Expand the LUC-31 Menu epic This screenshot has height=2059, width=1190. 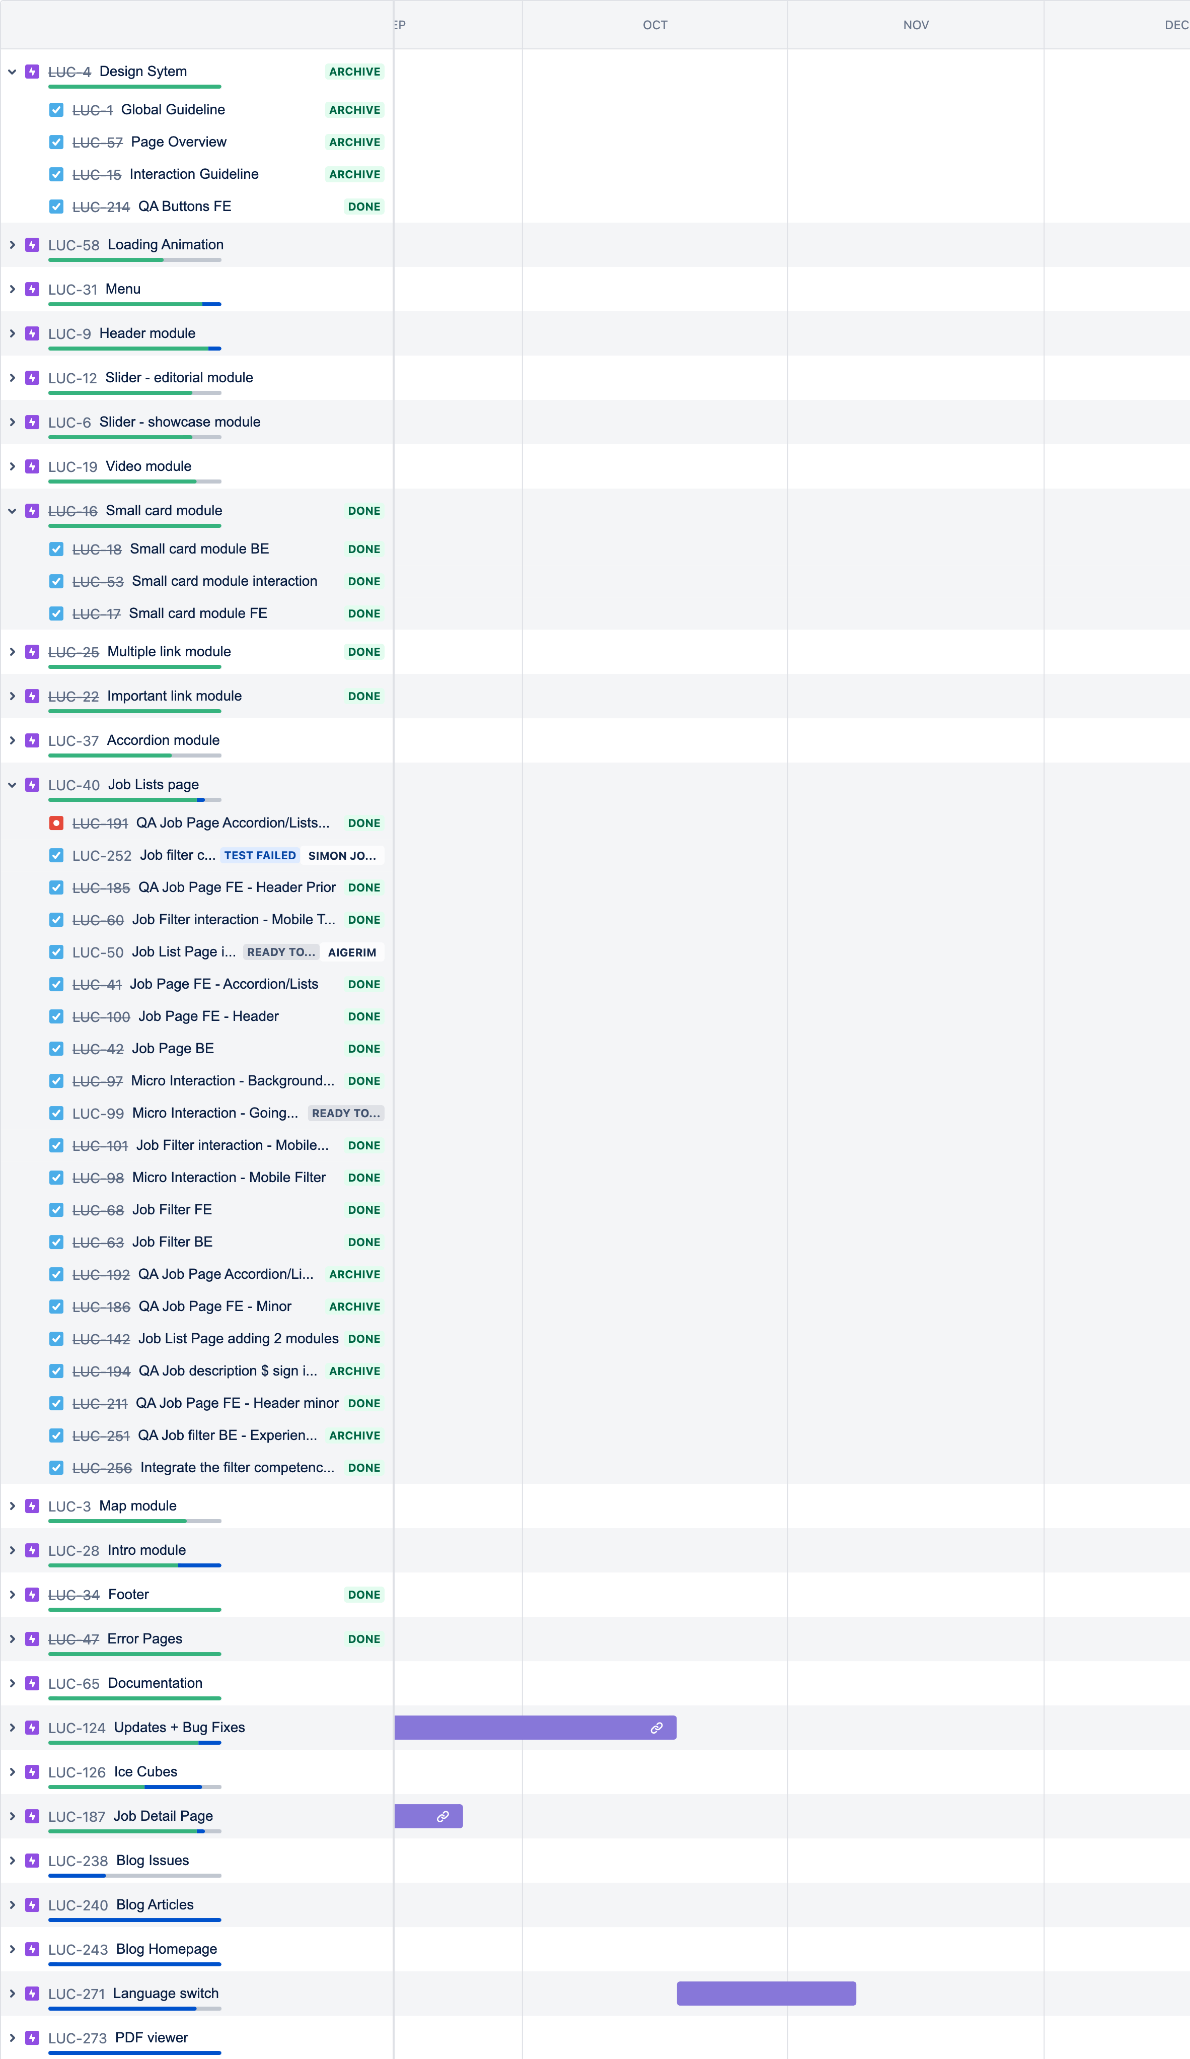12,289
